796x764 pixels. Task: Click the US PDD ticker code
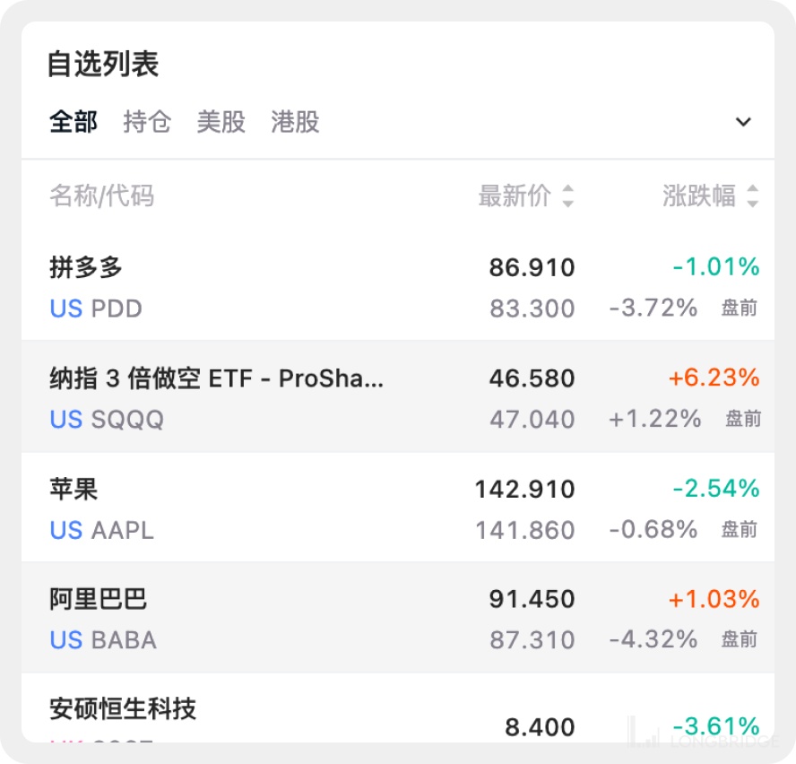coord(96,309)
